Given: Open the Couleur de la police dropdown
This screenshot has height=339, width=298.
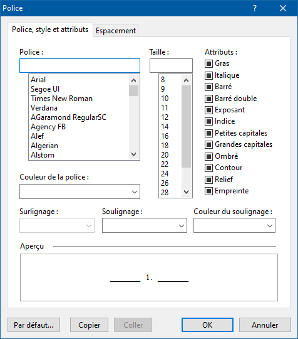Looking at the screenshot, I should (80, 191).
